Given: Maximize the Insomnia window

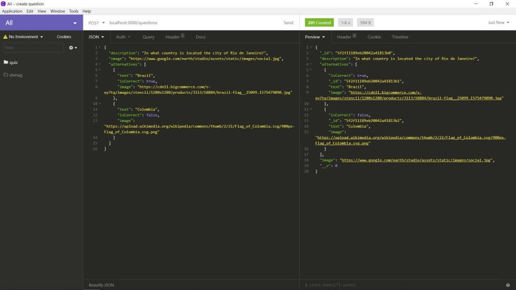Looking at the screenshot, I should [x=491, y=4].
